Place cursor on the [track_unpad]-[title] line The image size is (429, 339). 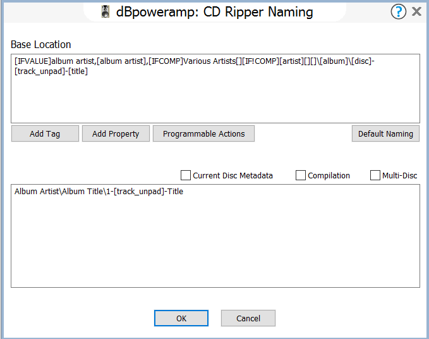51,71
